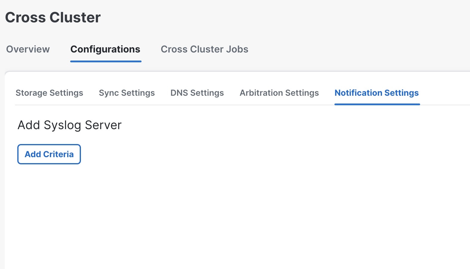The width and height of the screenshot is (470, 269).
Task: View Arbitration Settings sub-tab
Action: click(279, 93)
